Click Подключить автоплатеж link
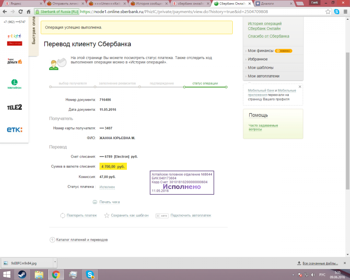 pos(191,216)
